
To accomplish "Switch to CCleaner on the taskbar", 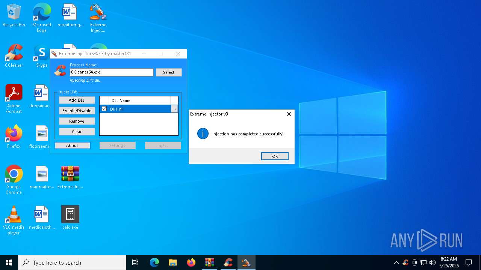I will (x=228, y=262).
